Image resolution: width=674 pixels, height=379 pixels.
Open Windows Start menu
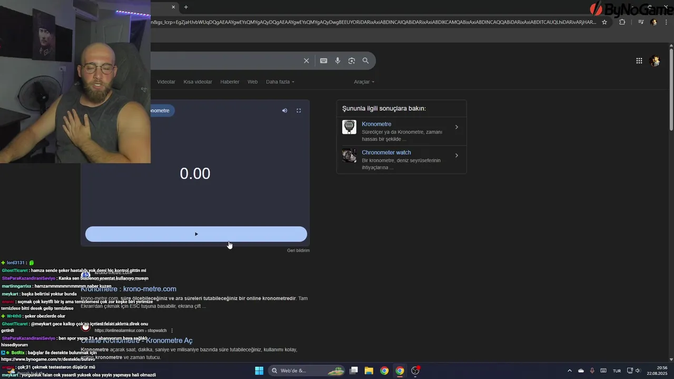(x=259, y=371)
